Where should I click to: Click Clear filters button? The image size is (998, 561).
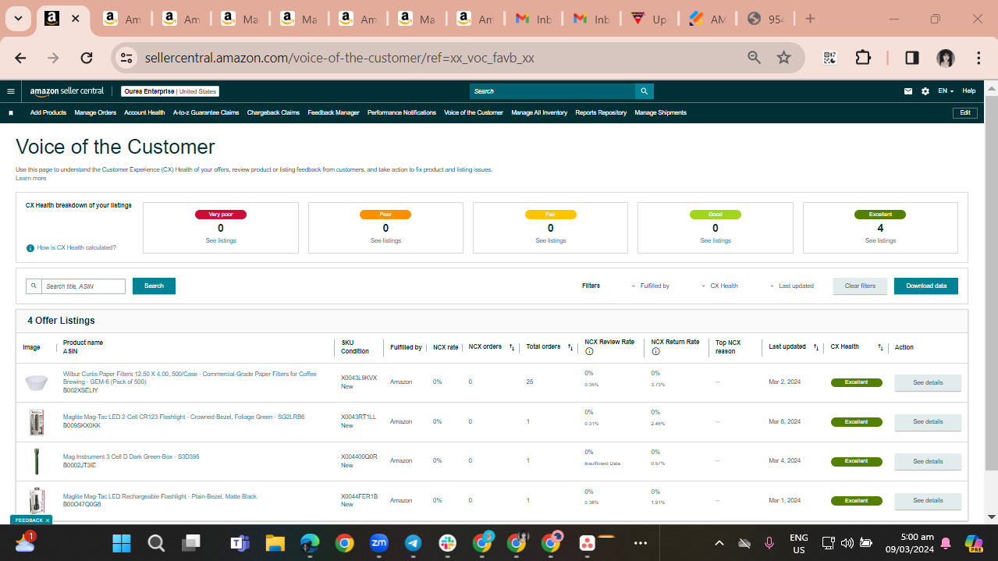tap(860, 286)
